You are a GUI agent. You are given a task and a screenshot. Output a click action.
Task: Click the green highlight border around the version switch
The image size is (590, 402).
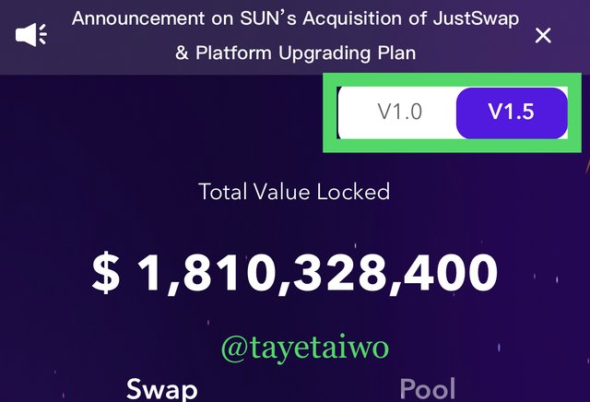tap(452, 80)
